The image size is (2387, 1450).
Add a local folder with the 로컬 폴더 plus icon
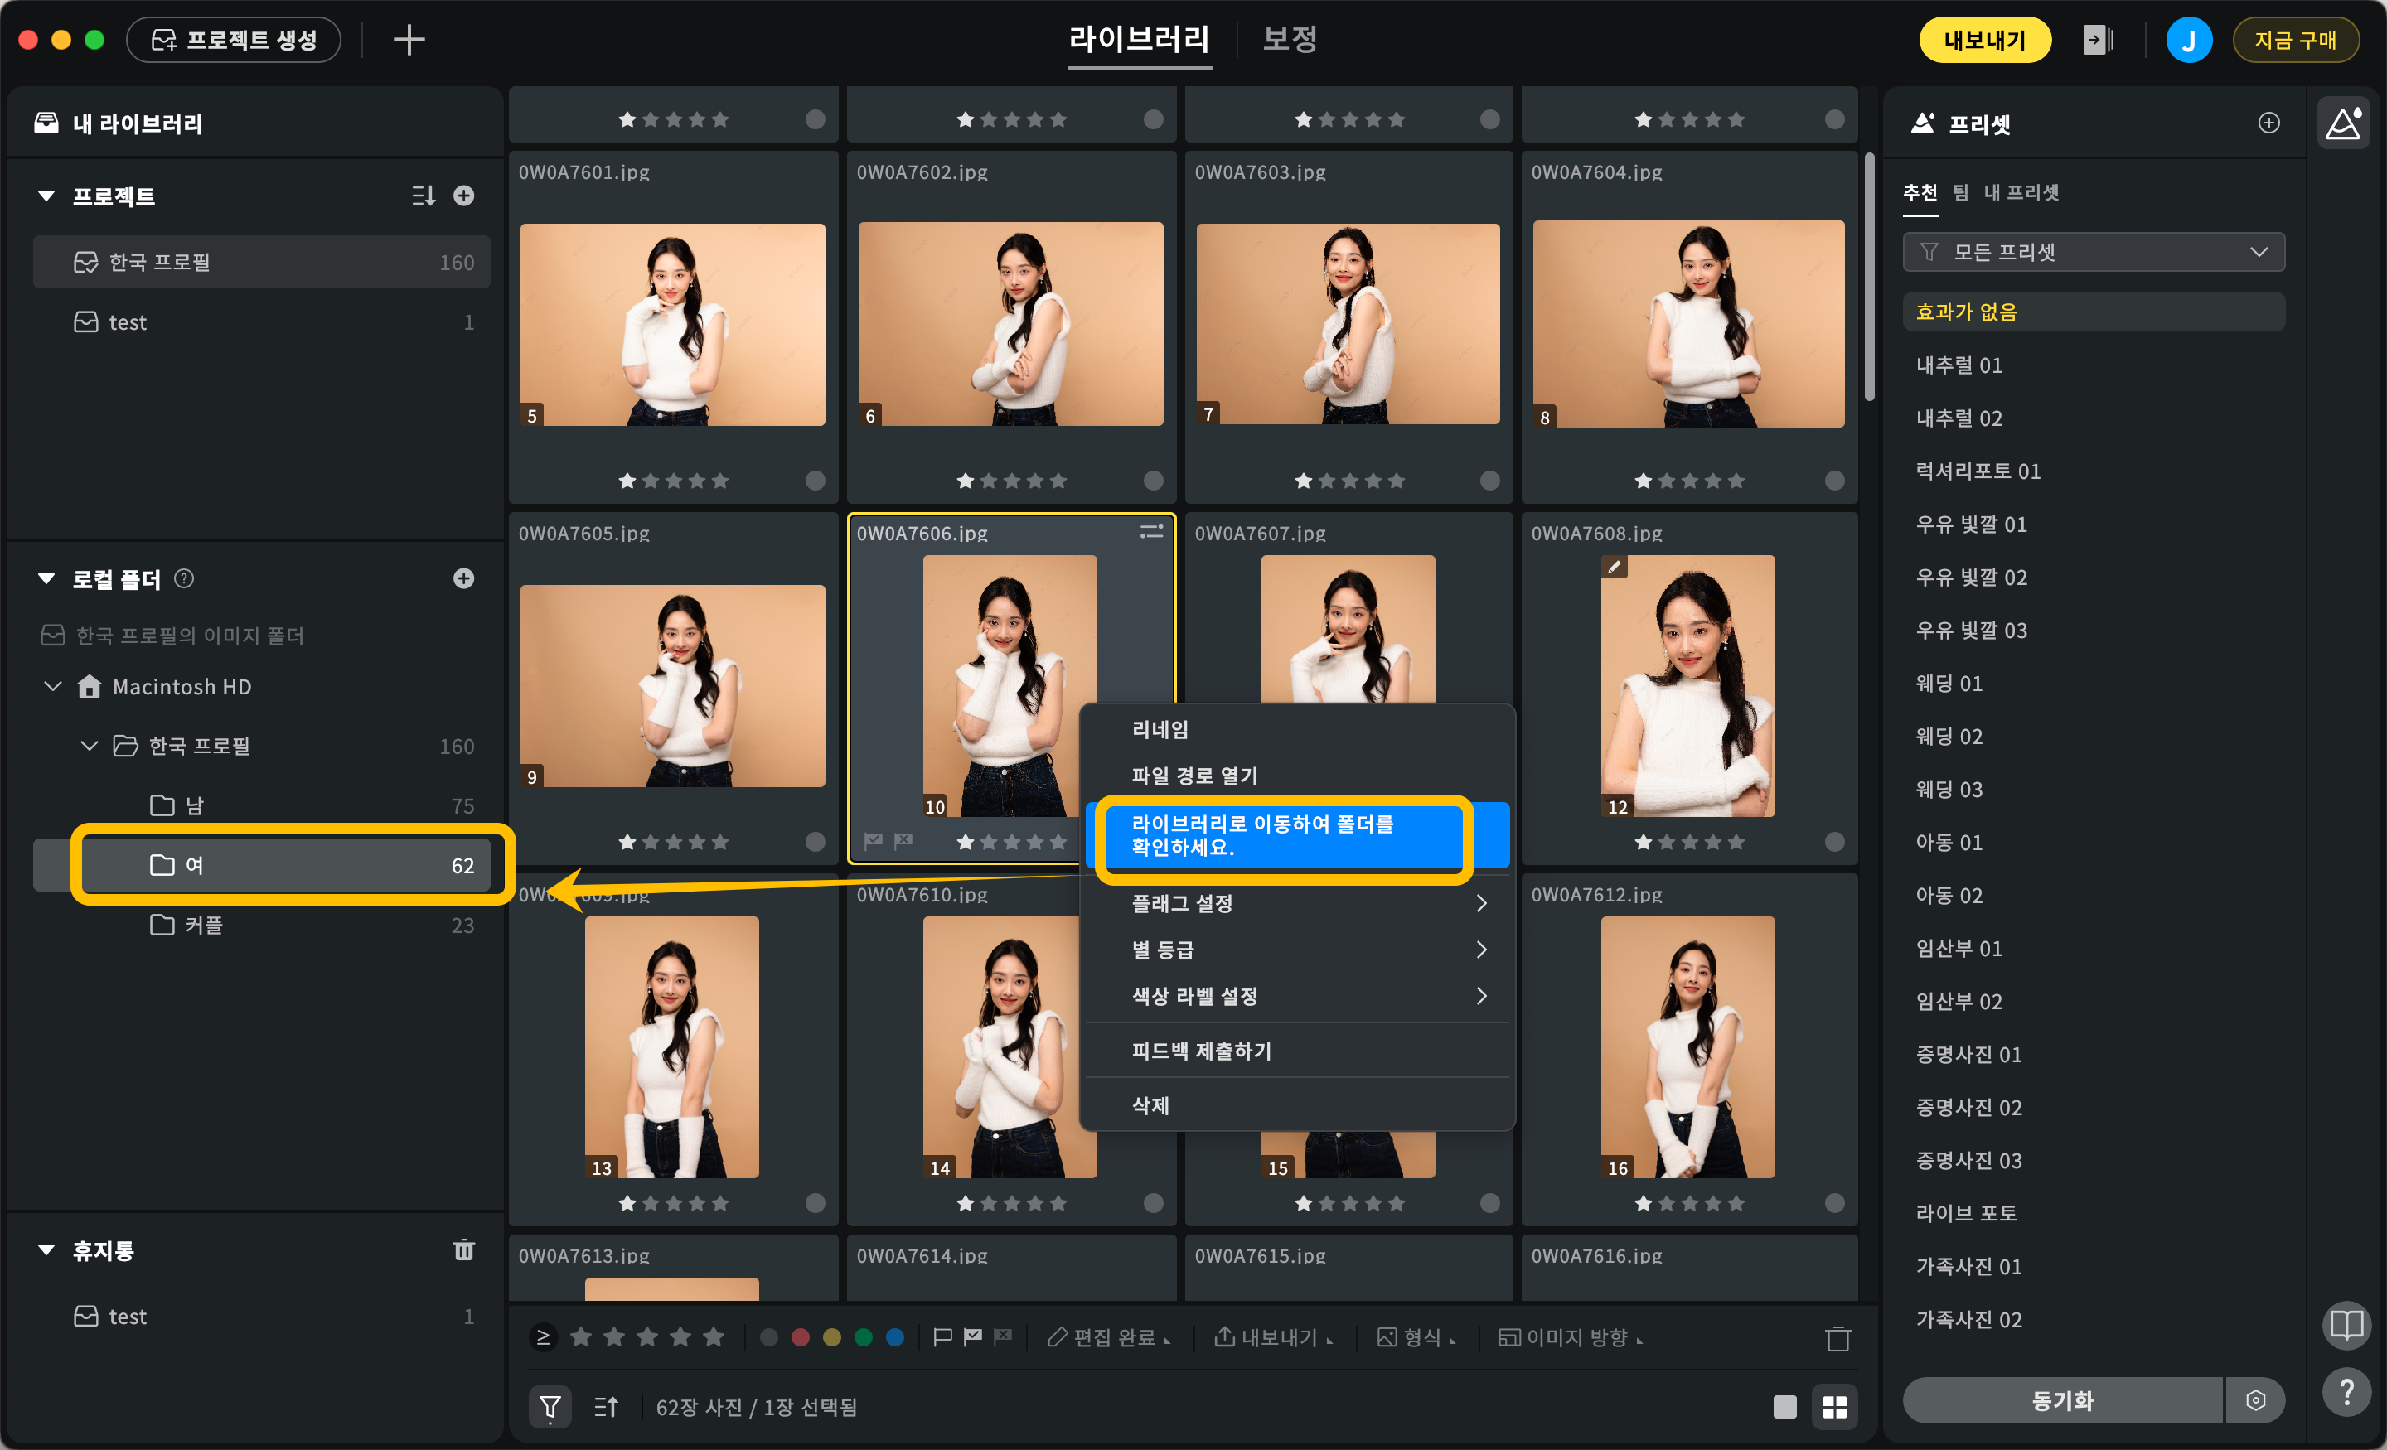tap(464, 578)
